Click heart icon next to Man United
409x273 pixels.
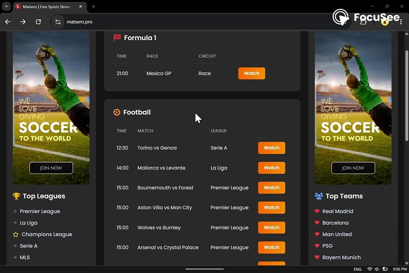pyautogui.click(x=317, y=234)
